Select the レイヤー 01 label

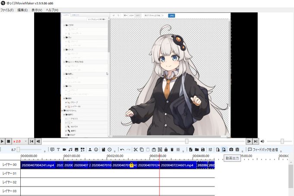pyautogui.click(x=10, y=174)
